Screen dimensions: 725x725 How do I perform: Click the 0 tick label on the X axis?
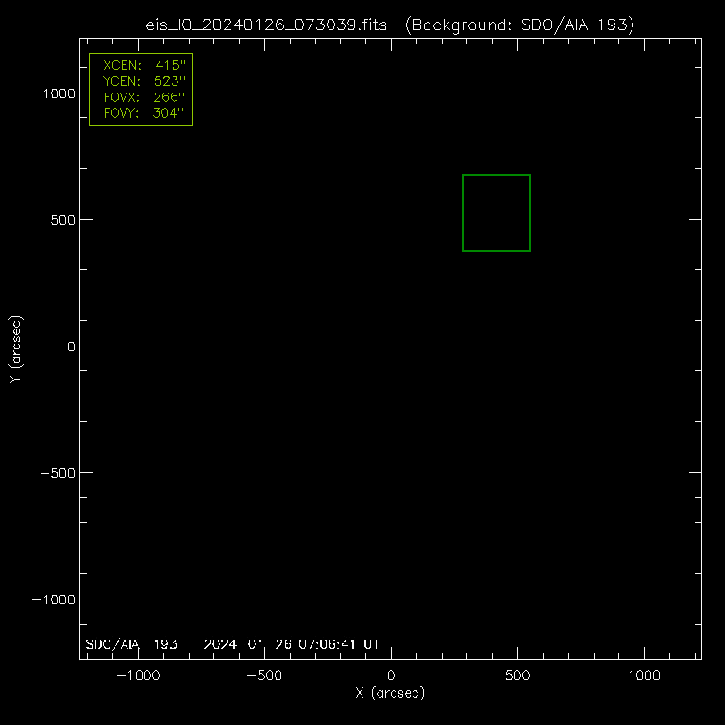(391, 676)
